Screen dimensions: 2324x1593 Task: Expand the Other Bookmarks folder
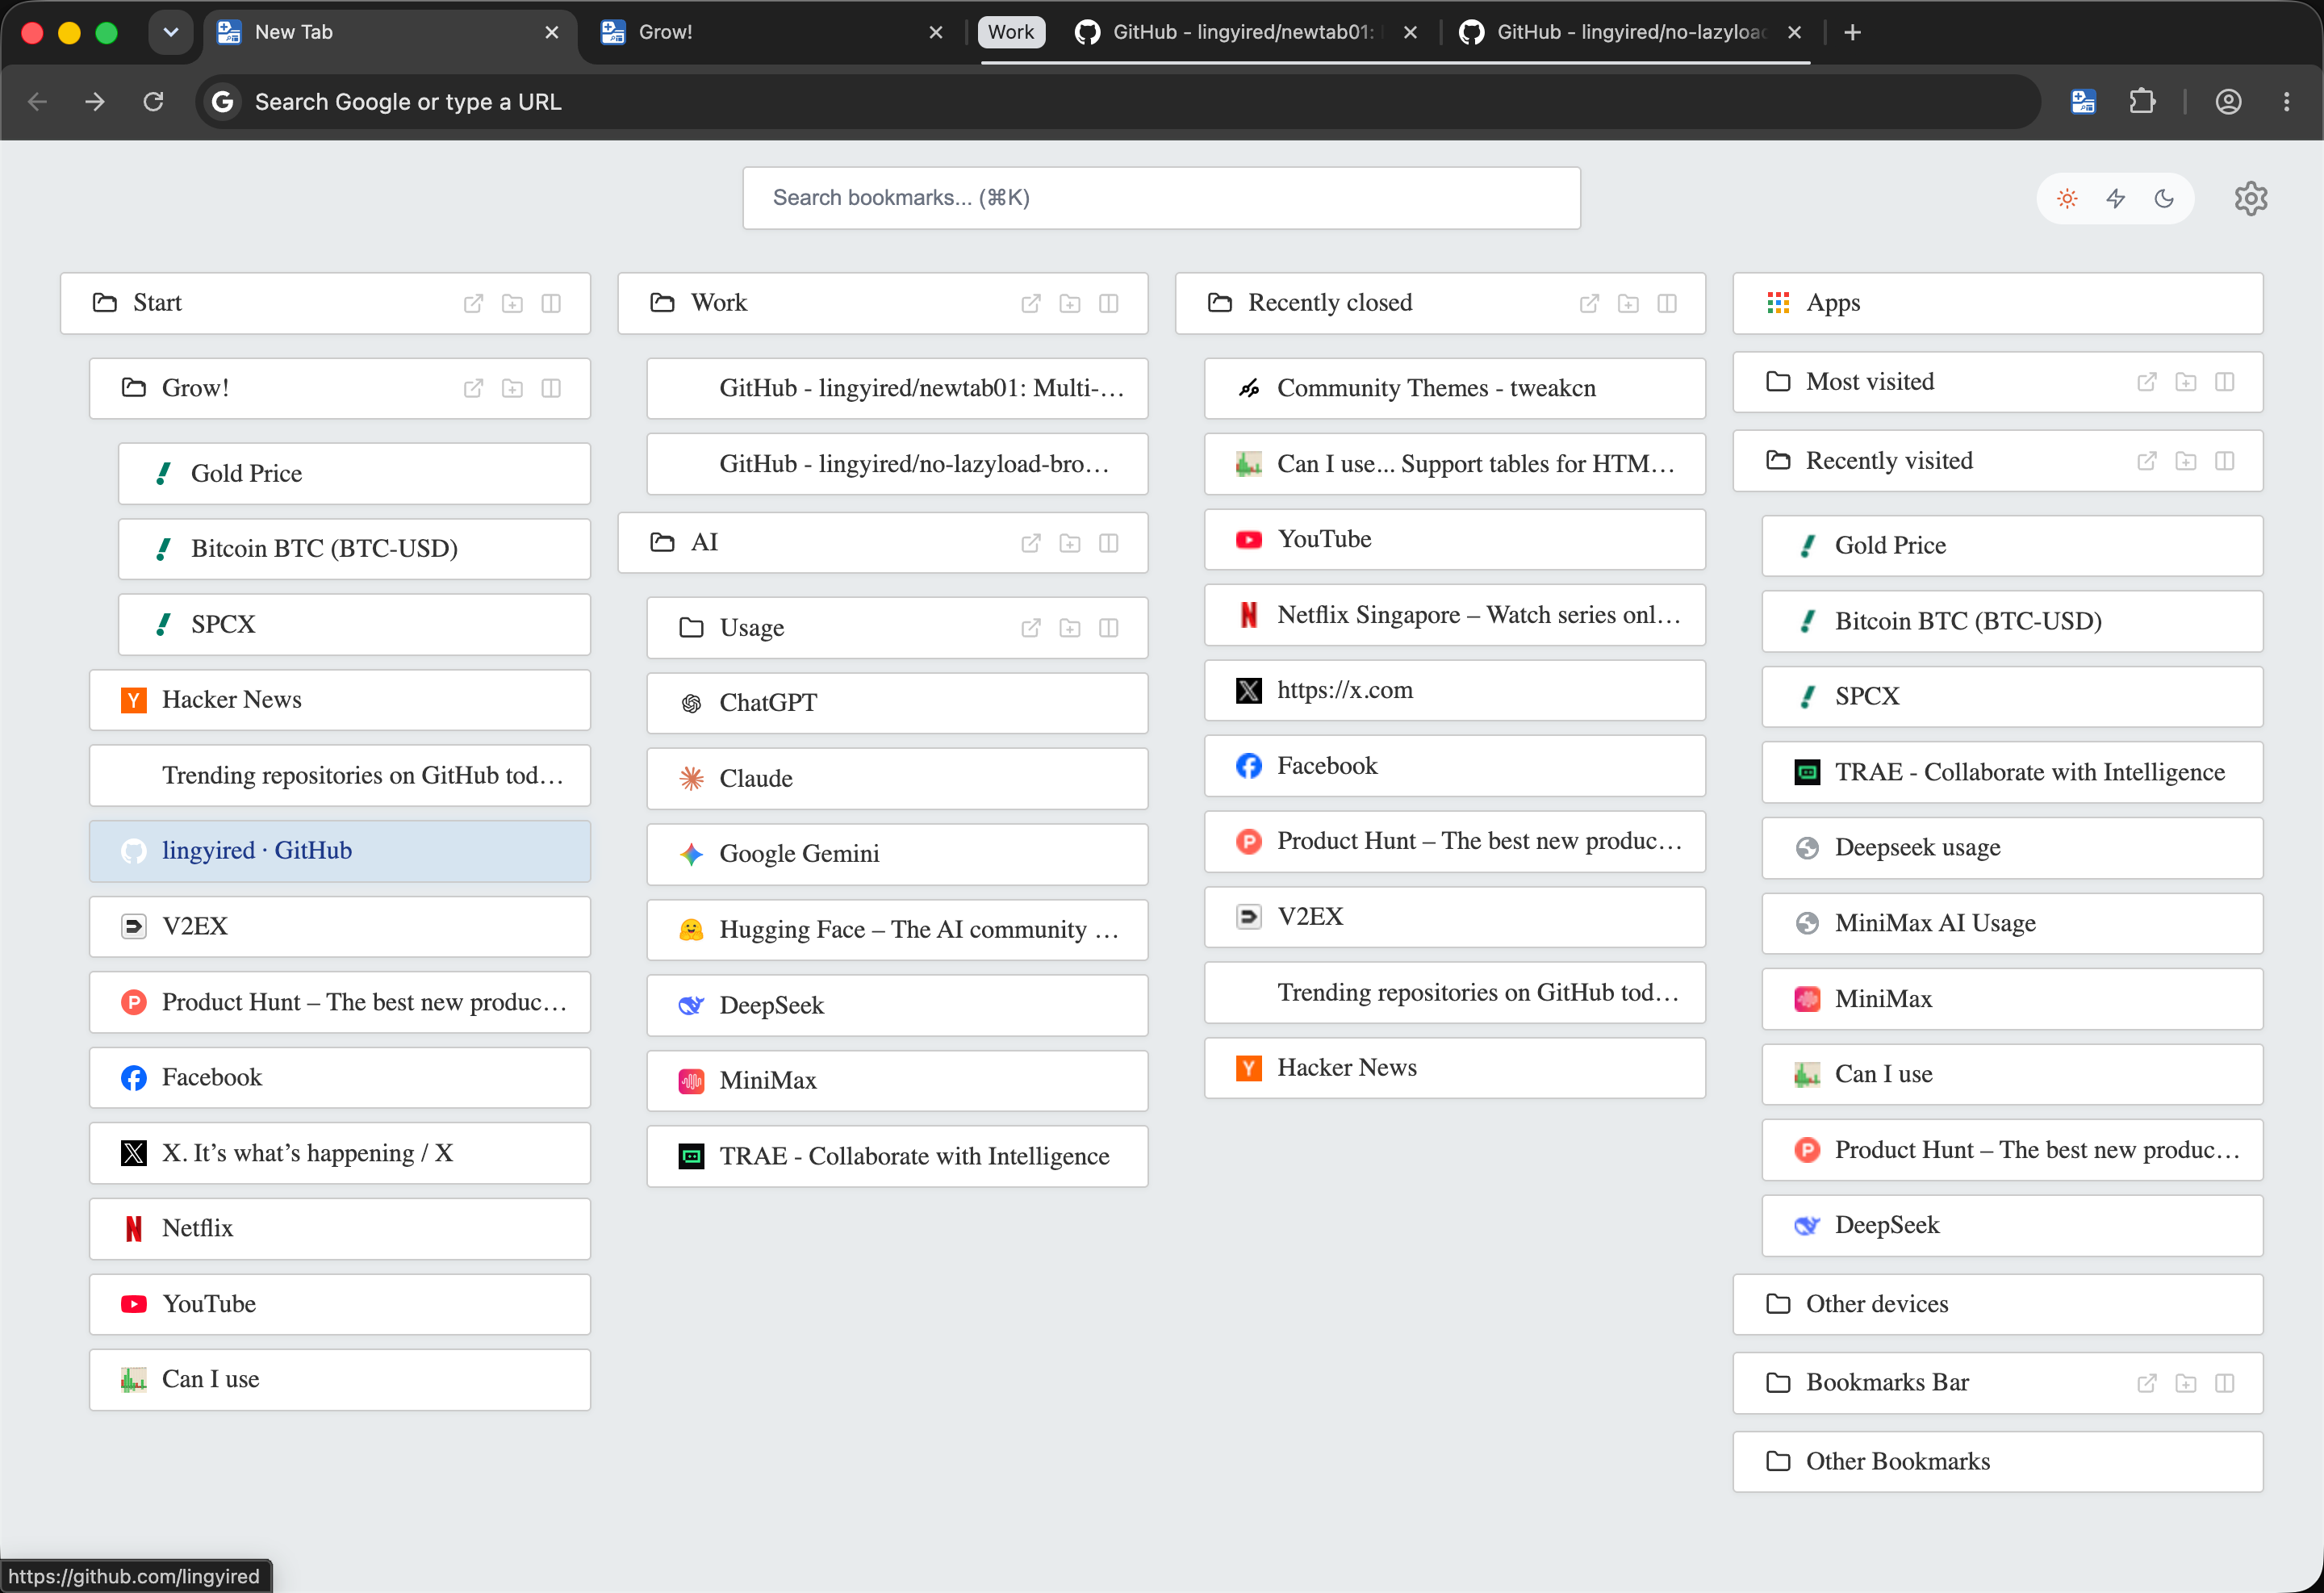pos(1997,1462)
